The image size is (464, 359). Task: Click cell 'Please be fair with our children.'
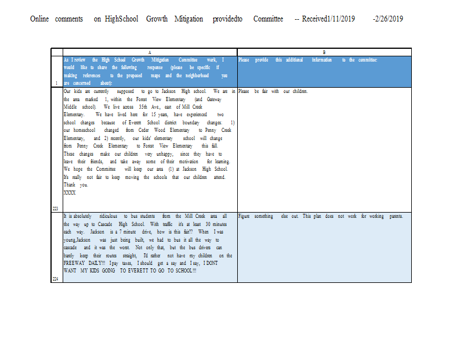(324, 150)
